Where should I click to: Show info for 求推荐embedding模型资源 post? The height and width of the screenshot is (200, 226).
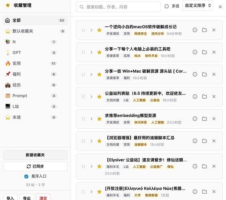click(195, 119)
